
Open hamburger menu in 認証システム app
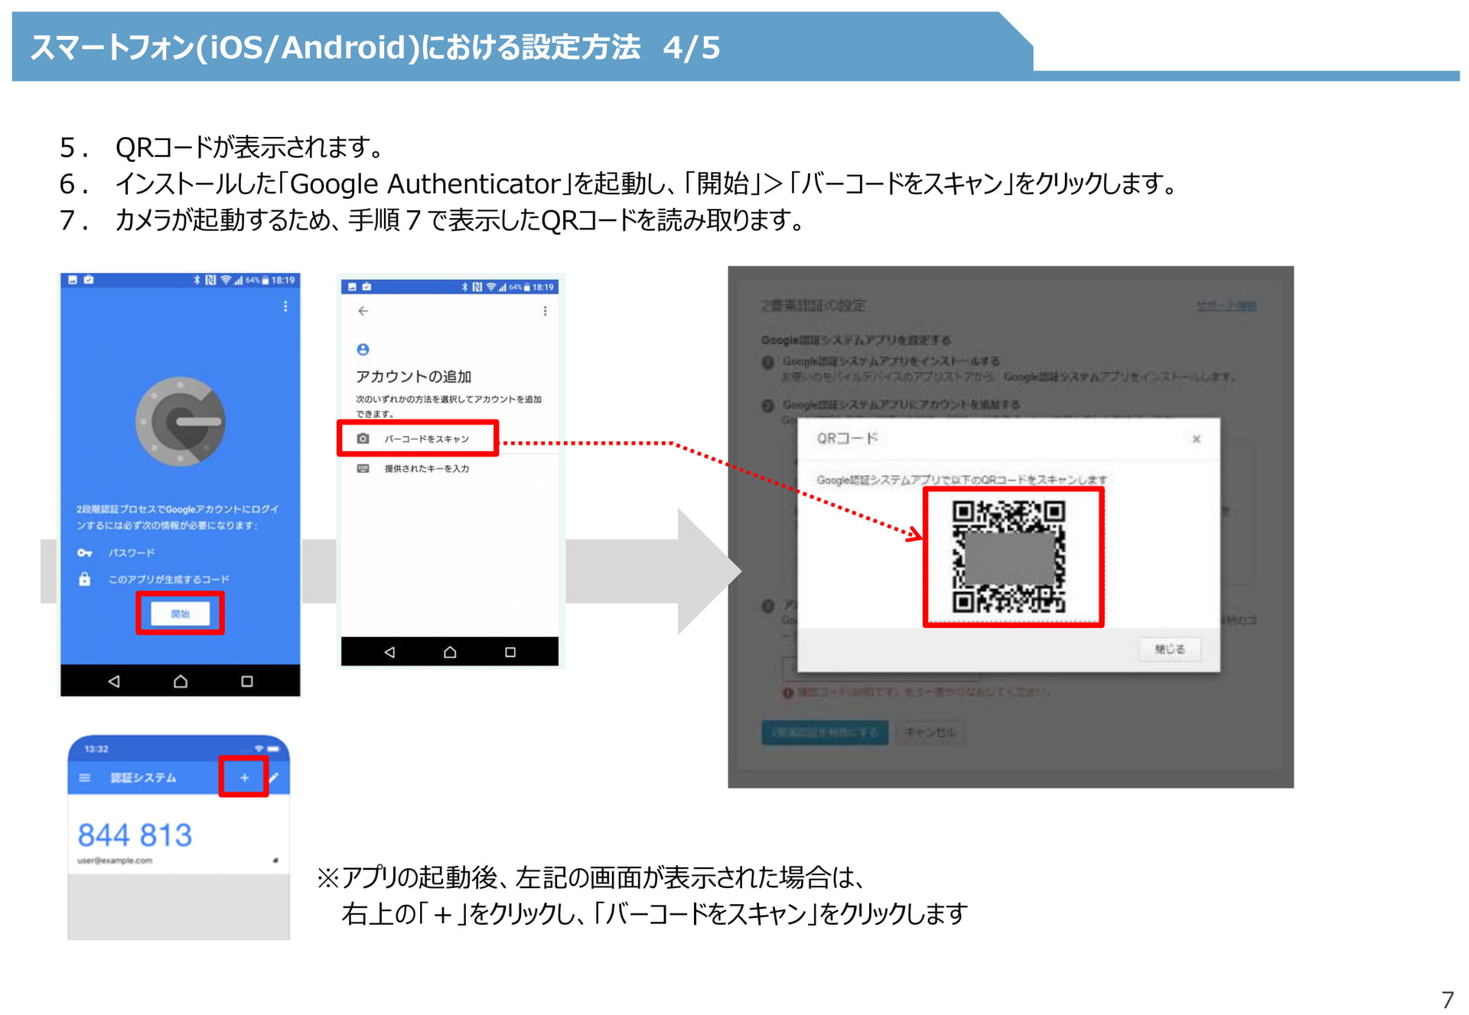pyautogui.click(x=85, y=778)
